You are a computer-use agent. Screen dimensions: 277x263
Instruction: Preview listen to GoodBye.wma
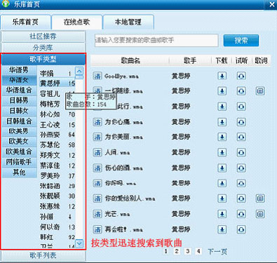click(x=241, y=76)
